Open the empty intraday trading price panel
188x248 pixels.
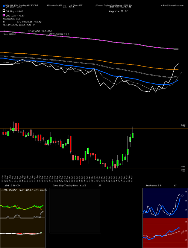(x=75, y=210)
